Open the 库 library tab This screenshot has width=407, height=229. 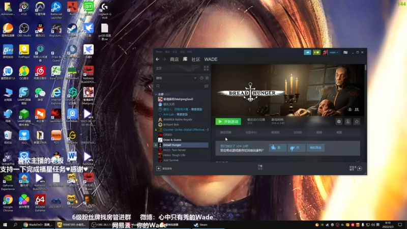coord(185,60)
